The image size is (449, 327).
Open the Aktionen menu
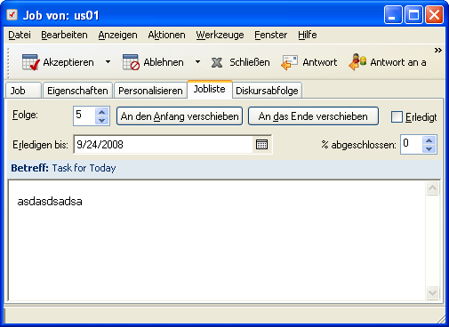(x=166, y=35)
